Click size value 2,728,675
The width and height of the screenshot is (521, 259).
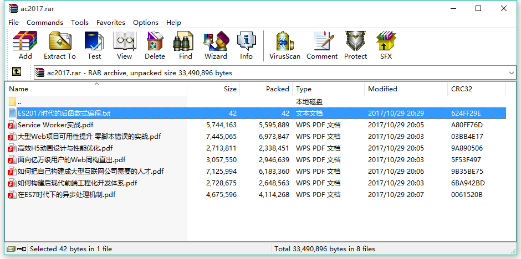(x=221, y=183)
